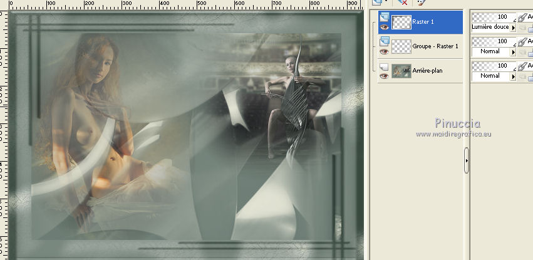Click Groupe - Raster 1 Normal blend field
533x260 pixels.
491,52
